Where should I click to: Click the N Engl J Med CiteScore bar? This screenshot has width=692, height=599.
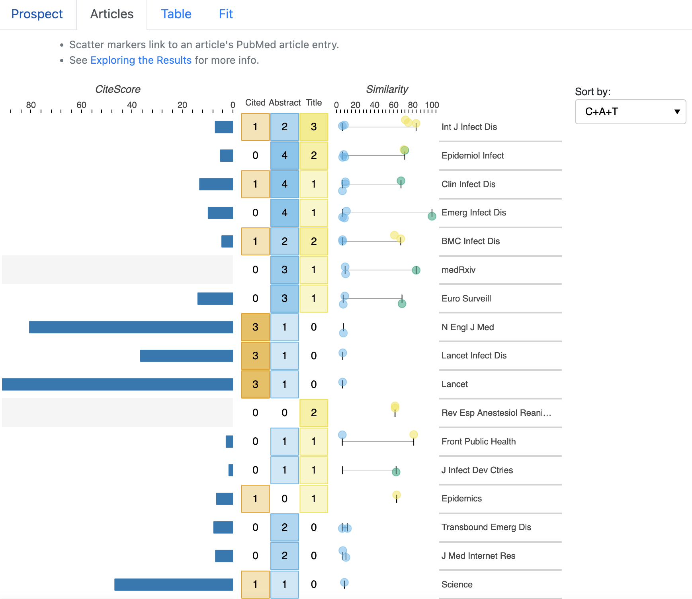click(x=131, y=327)
